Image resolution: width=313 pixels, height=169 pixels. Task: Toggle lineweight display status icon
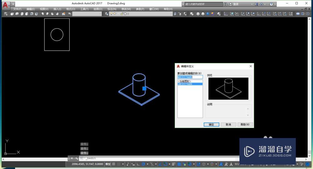click(x=174, y=164)
